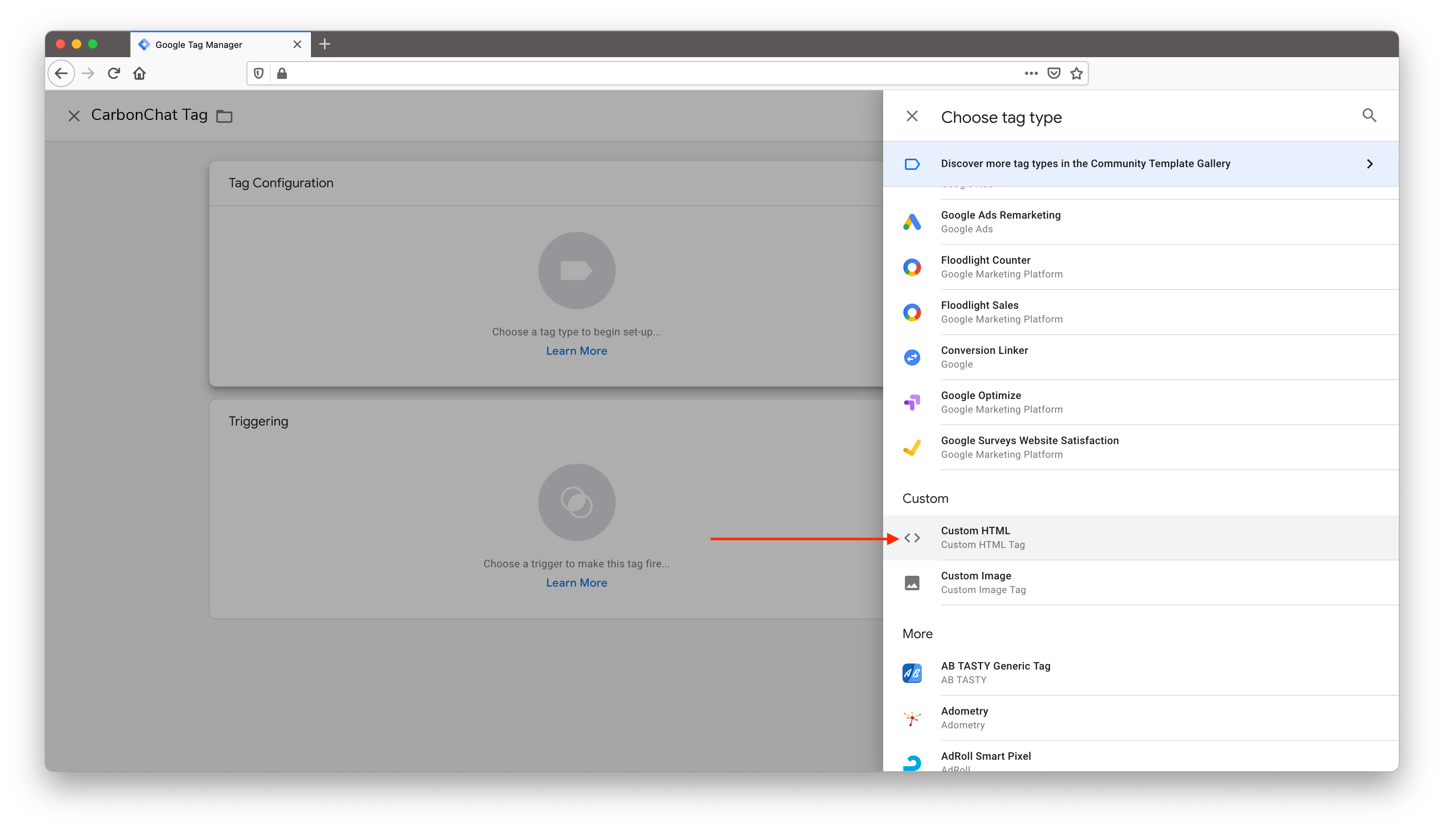This screenshot has width=1444, height=831.
Task: Choose the Adometry tag type
Action: click(x=964, y=717)
